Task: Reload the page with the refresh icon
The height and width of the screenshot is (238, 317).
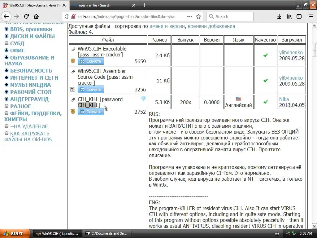Action: [x=26, y=17]
